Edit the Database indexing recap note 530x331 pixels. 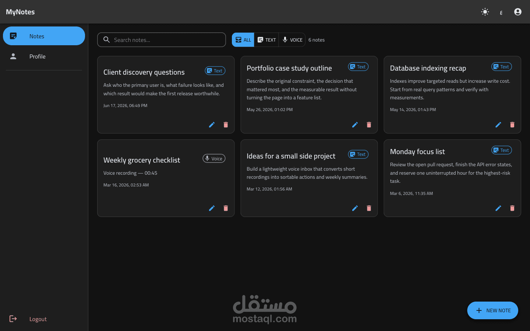coord(498,125)
